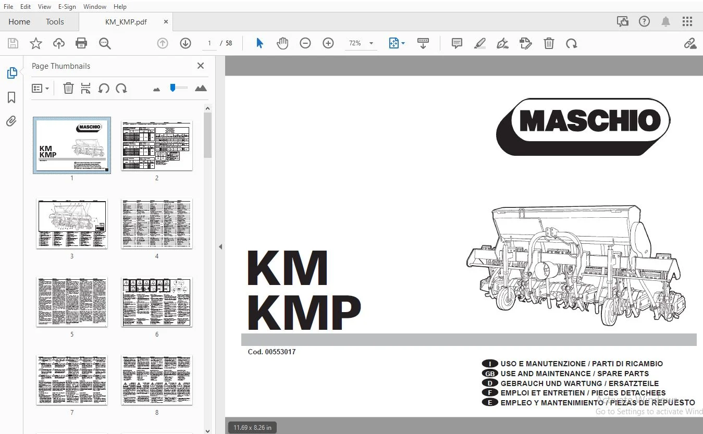Open the Fill and Sign pen tool
Image resolution: width=703 pixels, height=434 pixels.
coord(503,44)
